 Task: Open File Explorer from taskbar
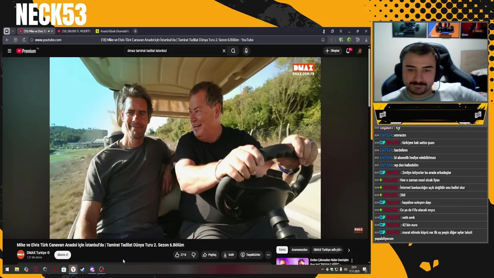(x=17, y=270)
